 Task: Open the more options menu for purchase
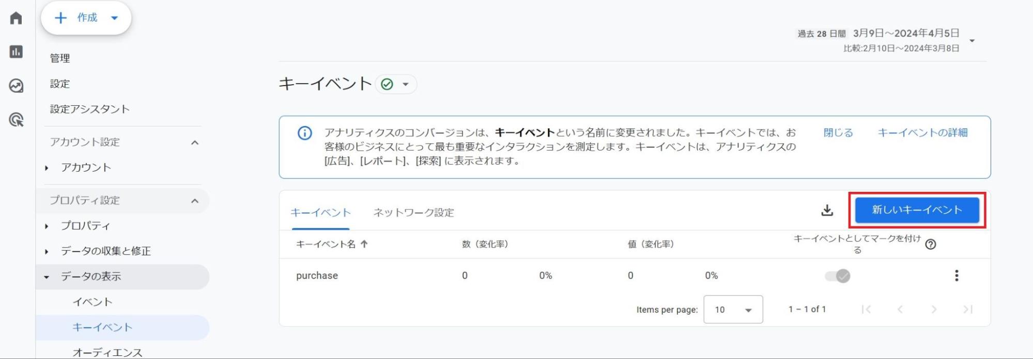pyautogui.click(x=957, y=275)
